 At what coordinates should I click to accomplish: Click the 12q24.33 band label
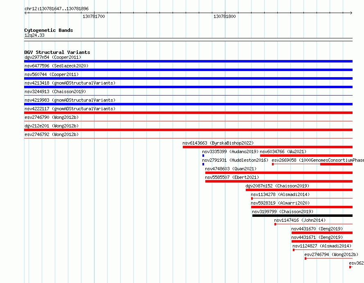tap(34, 35)
